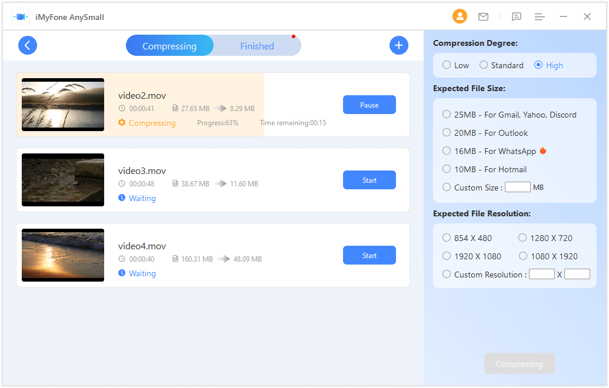Click the flame icon next to WhatsApp option

point(543,150)
